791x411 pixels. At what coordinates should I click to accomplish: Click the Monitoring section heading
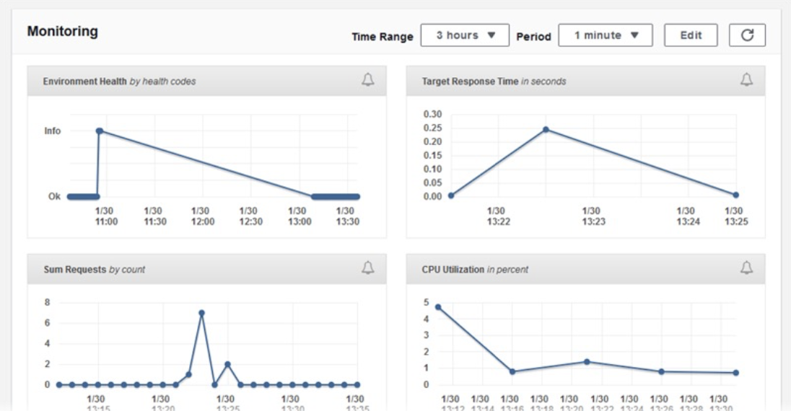62,32
